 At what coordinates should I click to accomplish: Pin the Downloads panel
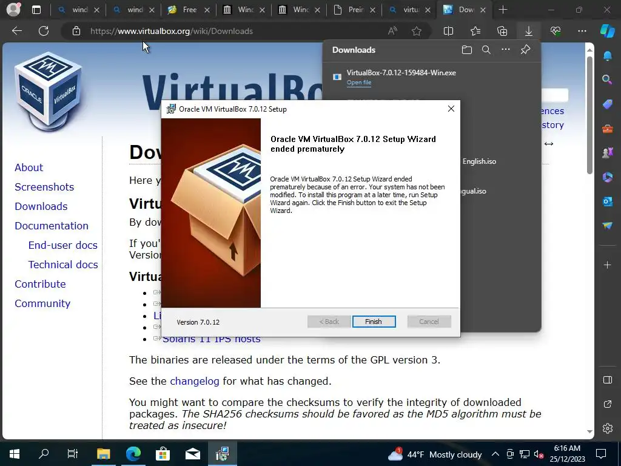pyautogui.click(x=525, y=50)
